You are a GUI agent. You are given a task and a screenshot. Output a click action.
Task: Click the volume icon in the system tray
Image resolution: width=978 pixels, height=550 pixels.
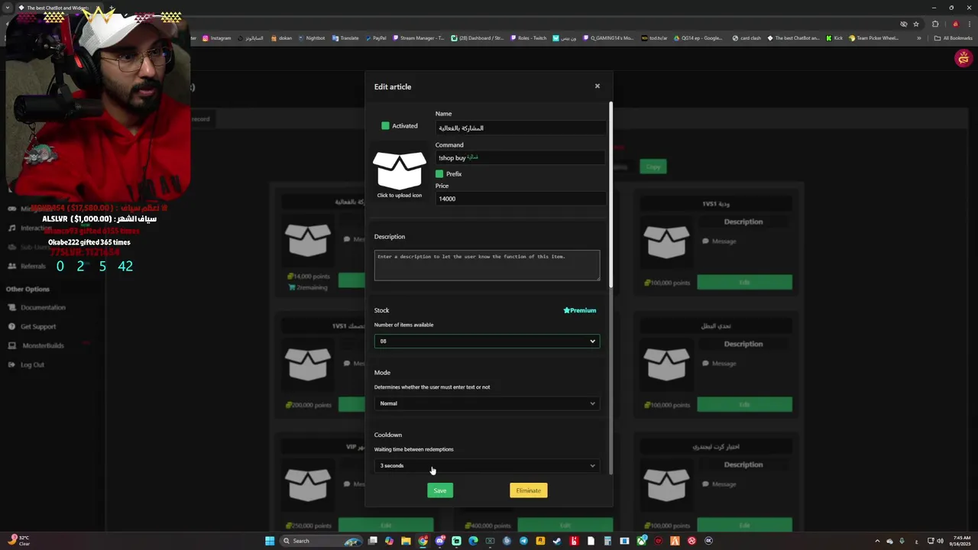tap(940, 541)
